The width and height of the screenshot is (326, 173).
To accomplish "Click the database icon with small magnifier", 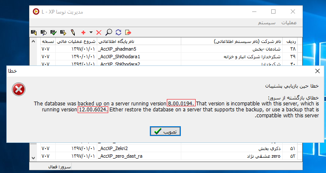I will [x=43, y=32].
